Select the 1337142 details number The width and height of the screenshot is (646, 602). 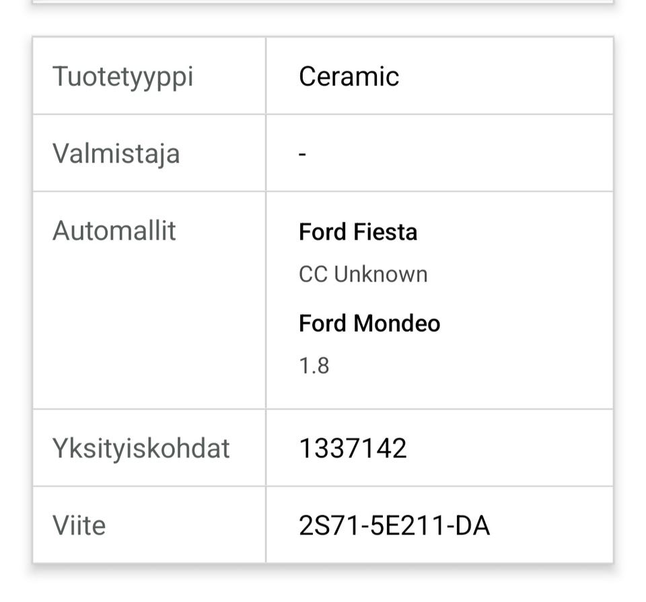pyautogui.click(x=353, y=448)
